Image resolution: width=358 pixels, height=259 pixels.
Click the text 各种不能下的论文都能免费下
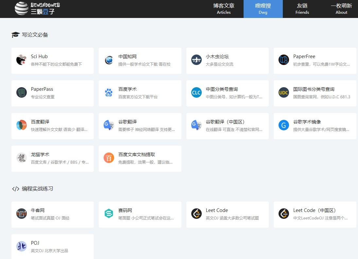[x=56, y=64]
